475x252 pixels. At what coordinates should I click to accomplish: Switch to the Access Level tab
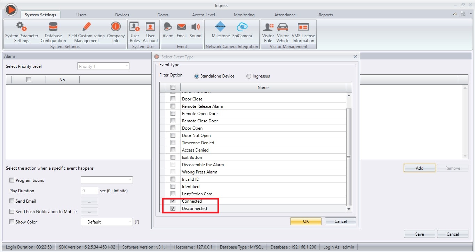click(204, 15)
